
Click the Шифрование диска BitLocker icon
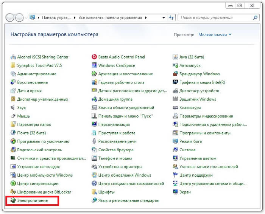(13, 192)
